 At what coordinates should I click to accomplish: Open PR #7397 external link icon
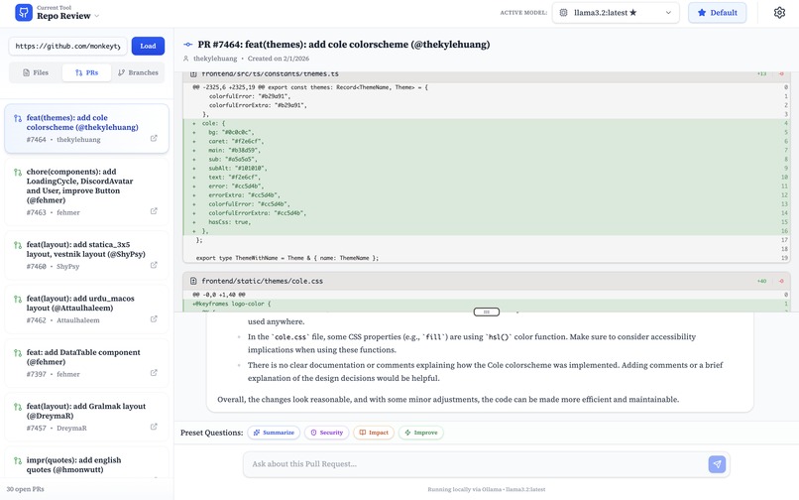pyautogui.click(x=154, y=373)
